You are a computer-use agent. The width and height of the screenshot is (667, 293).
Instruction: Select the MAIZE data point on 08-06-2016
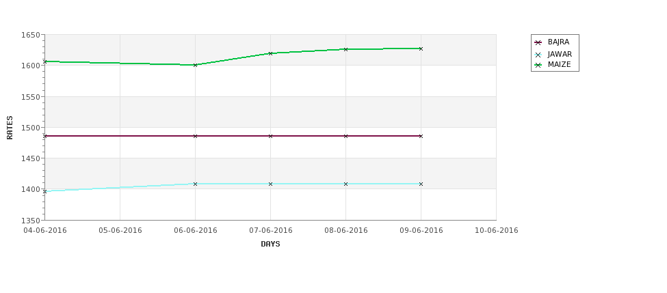click(x=346, y=49)
